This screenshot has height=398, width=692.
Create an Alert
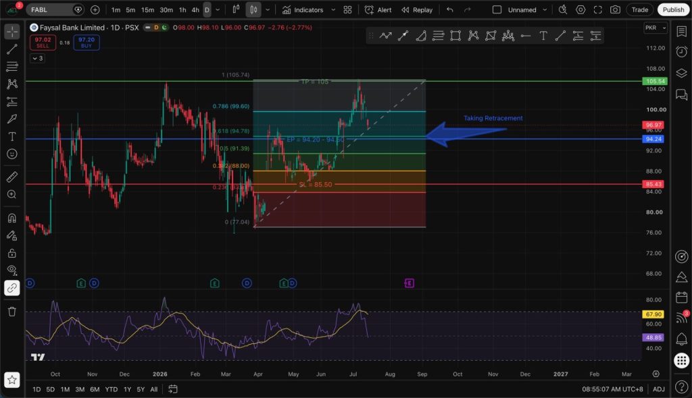coord(378,9)
